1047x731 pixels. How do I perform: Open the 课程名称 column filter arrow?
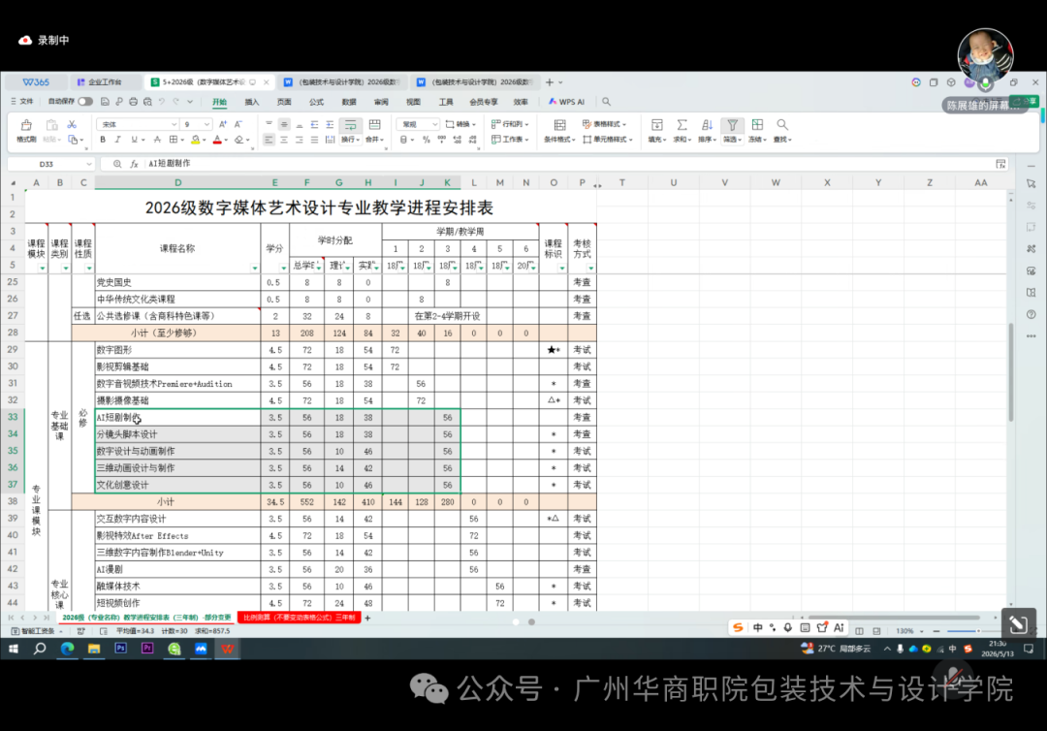(x=254, y=268)
